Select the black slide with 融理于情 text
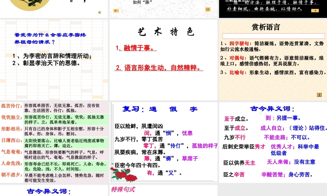Screen dimensions: 327x196 pos(273,9)
